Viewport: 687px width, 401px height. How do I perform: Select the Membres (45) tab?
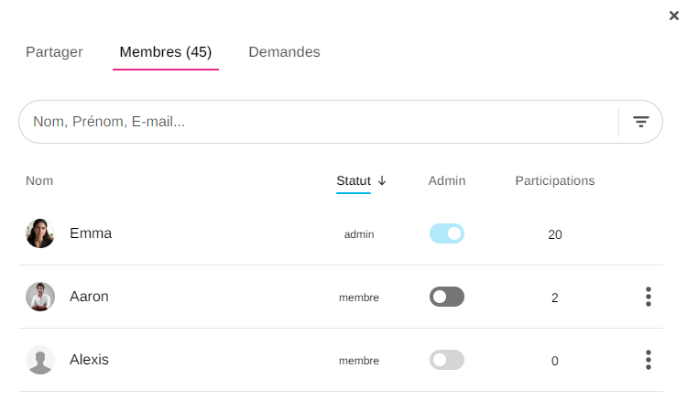(166, 52)
